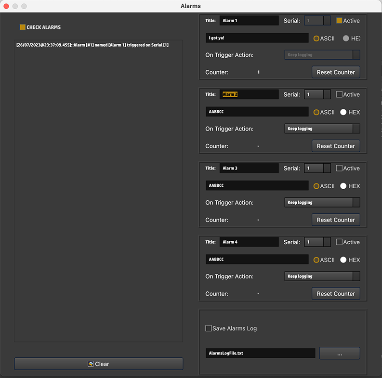Screen dimensions: 382x378
Task: Open the Serial dropdown for Alarm 2
Action: [317, 94]
